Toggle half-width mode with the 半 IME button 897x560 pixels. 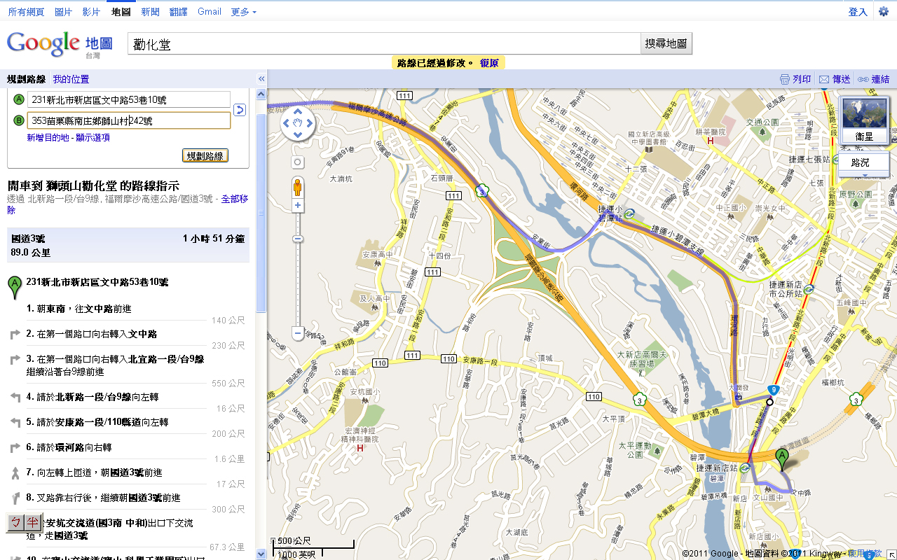[32, 522]
